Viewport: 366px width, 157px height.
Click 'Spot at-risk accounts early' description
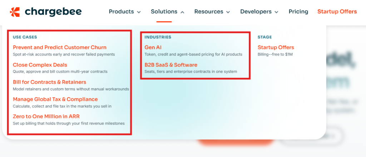point(64,54)
